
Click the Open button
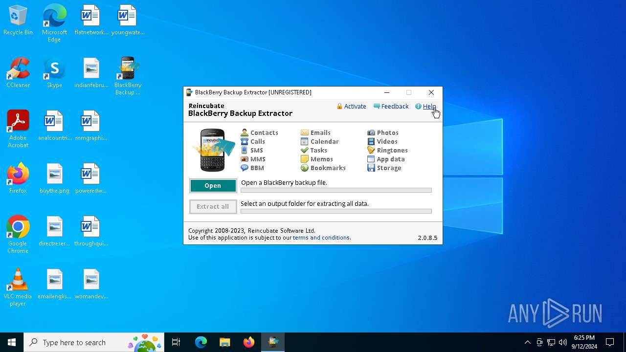point(213,186)
